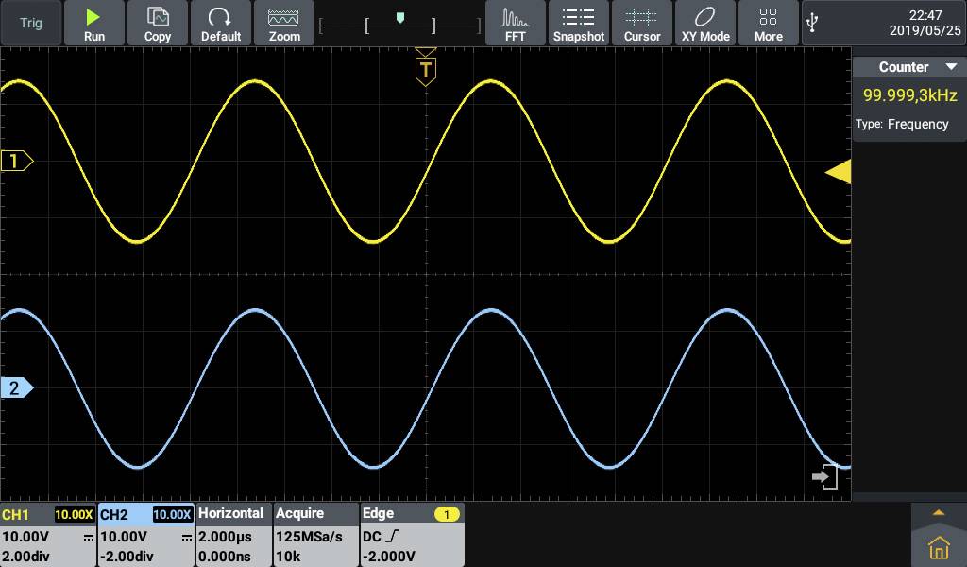
Task: Switch to XY Mode display
Action: 705,24
